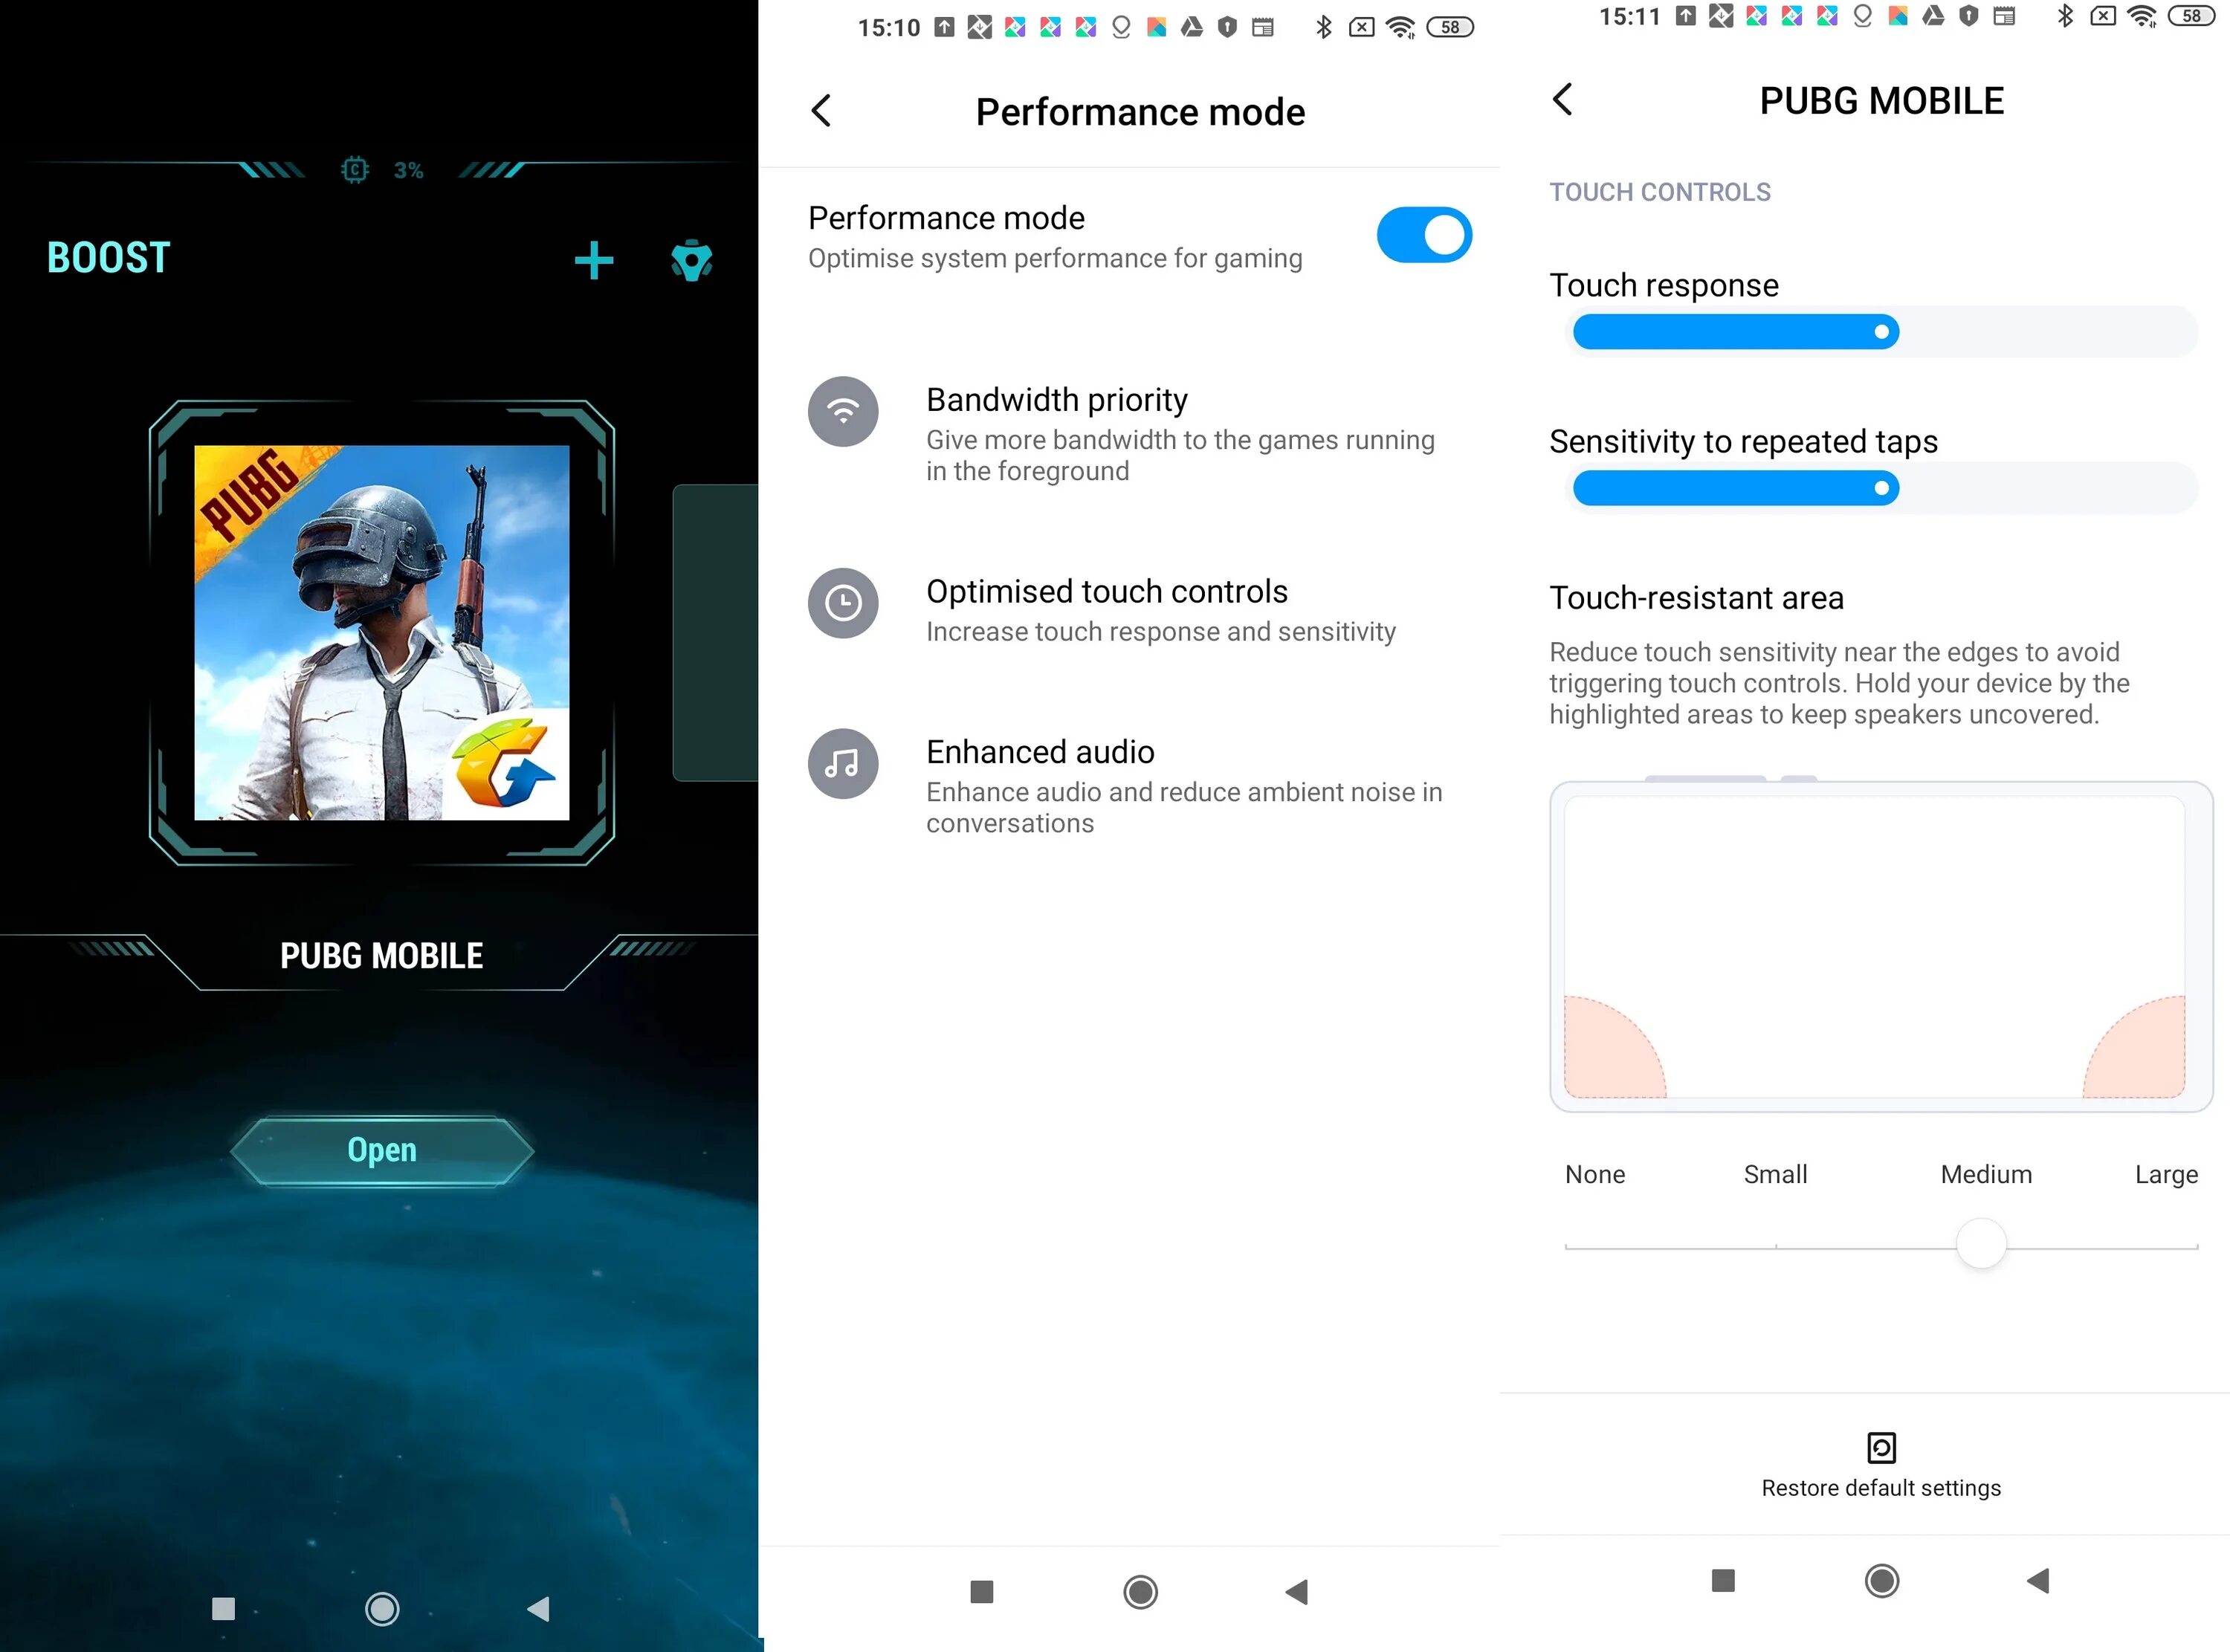
Task: Click the Restore default settings icon
Action: point(1879,1447)
